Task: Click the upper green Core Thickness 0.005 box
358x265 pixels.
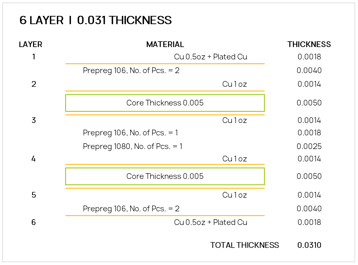Action: (x=165, y=103)
